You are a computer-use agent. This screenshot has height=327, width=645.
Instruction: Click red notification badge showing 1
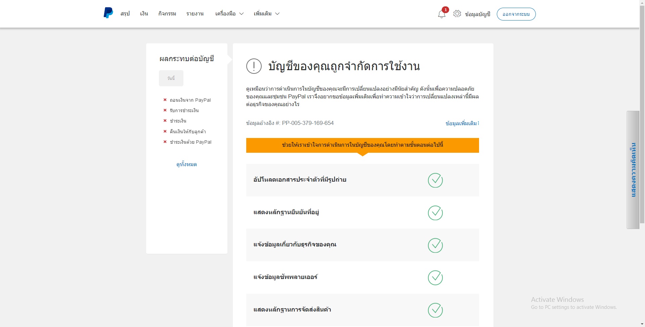(x=445, y=10)
